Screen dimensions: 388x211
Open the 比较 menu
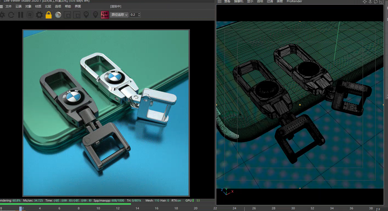coord(48,6)
